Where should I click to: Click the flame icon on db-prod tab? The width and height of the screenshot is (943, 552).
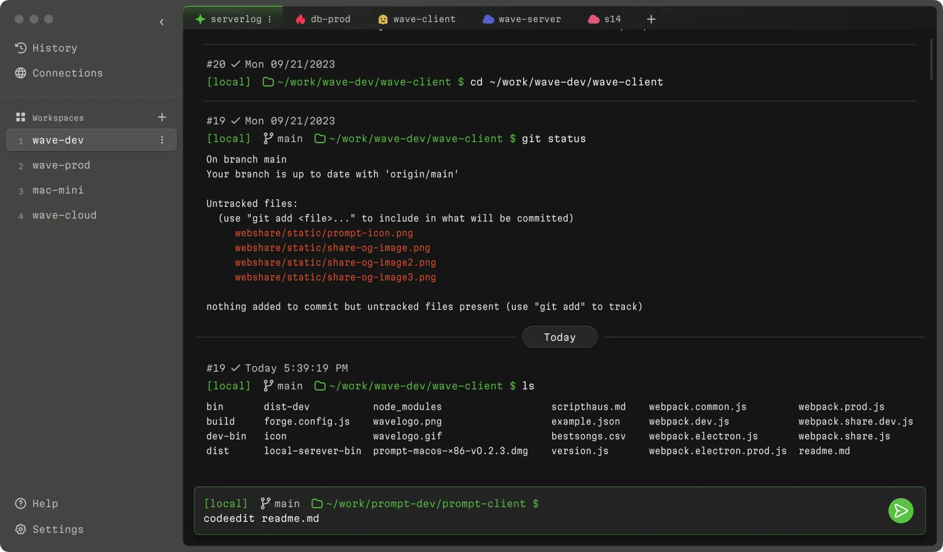(300, 19)
